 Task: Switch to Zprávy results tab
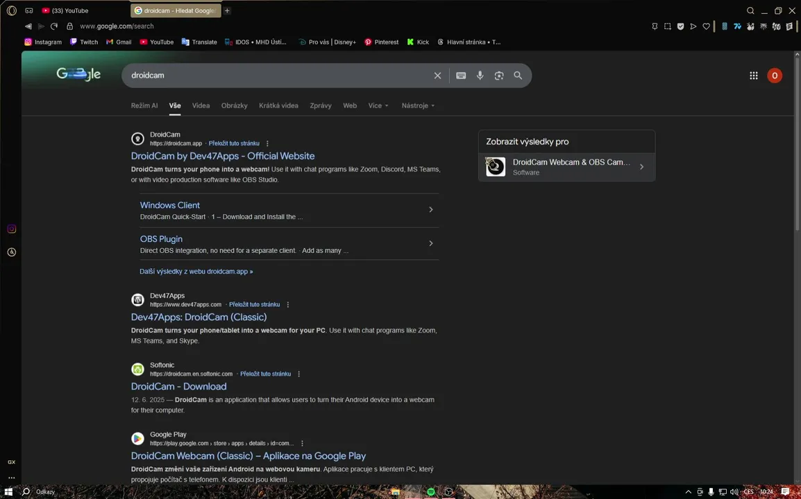tap(321, 105)
